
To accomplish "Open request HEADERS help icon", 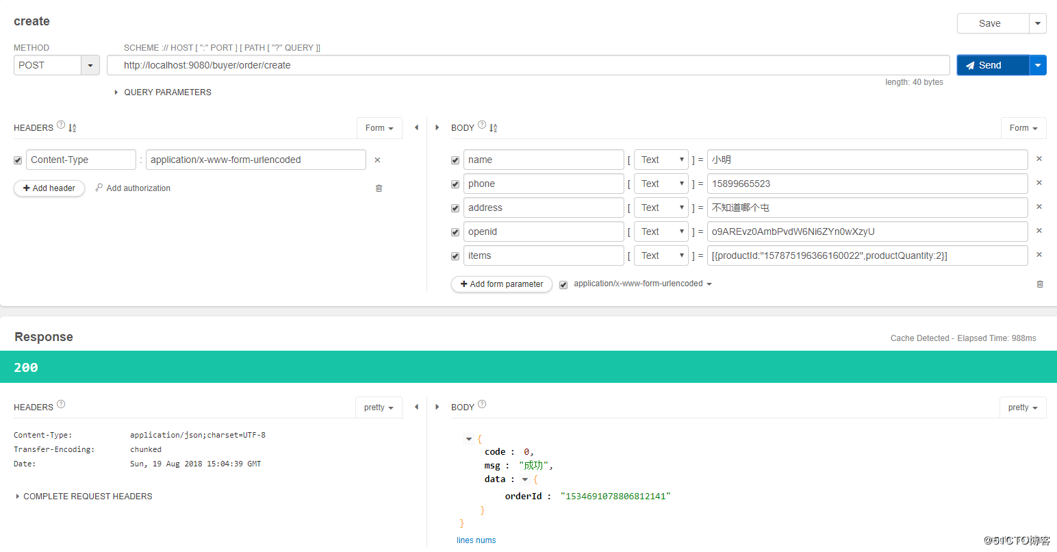I will pos(61,125).
